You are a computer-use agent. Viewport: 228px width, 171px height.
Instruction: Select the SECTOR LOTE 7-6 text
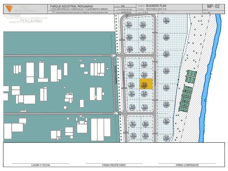(x=156, y=9)
